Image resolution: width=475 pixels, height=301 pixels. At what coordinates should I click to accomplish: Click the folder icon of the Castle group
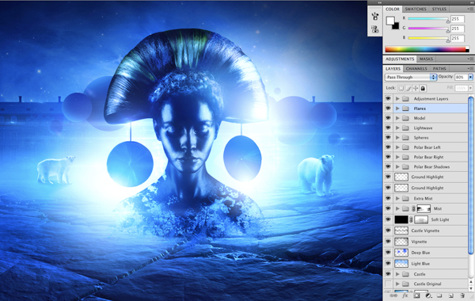click(x=405, y=274)
